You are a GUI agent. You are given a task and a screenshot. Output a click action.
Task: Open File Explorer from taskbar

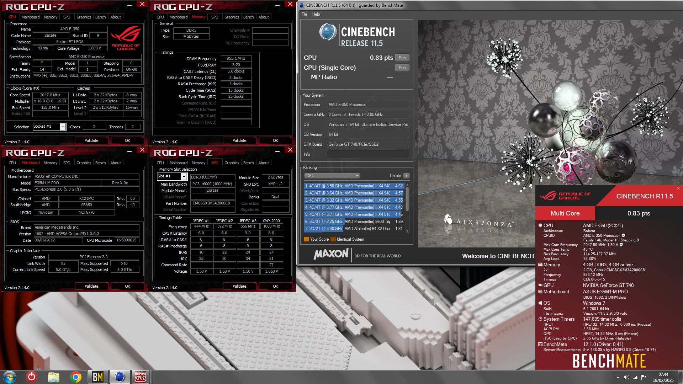54,377
